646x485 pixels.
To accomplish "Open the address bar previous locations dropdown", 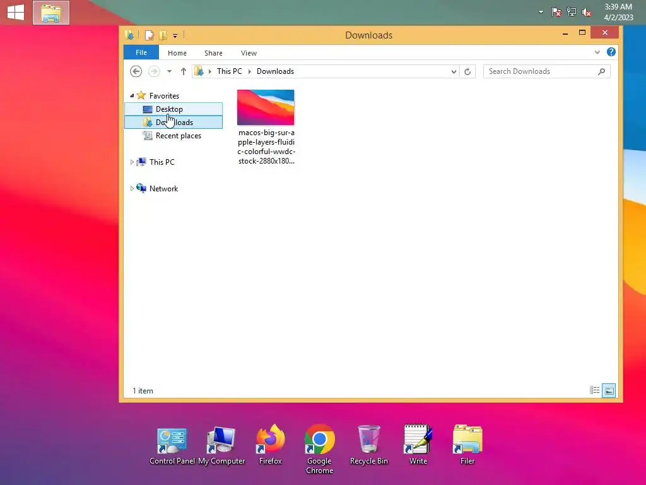I will coord(454,71).
